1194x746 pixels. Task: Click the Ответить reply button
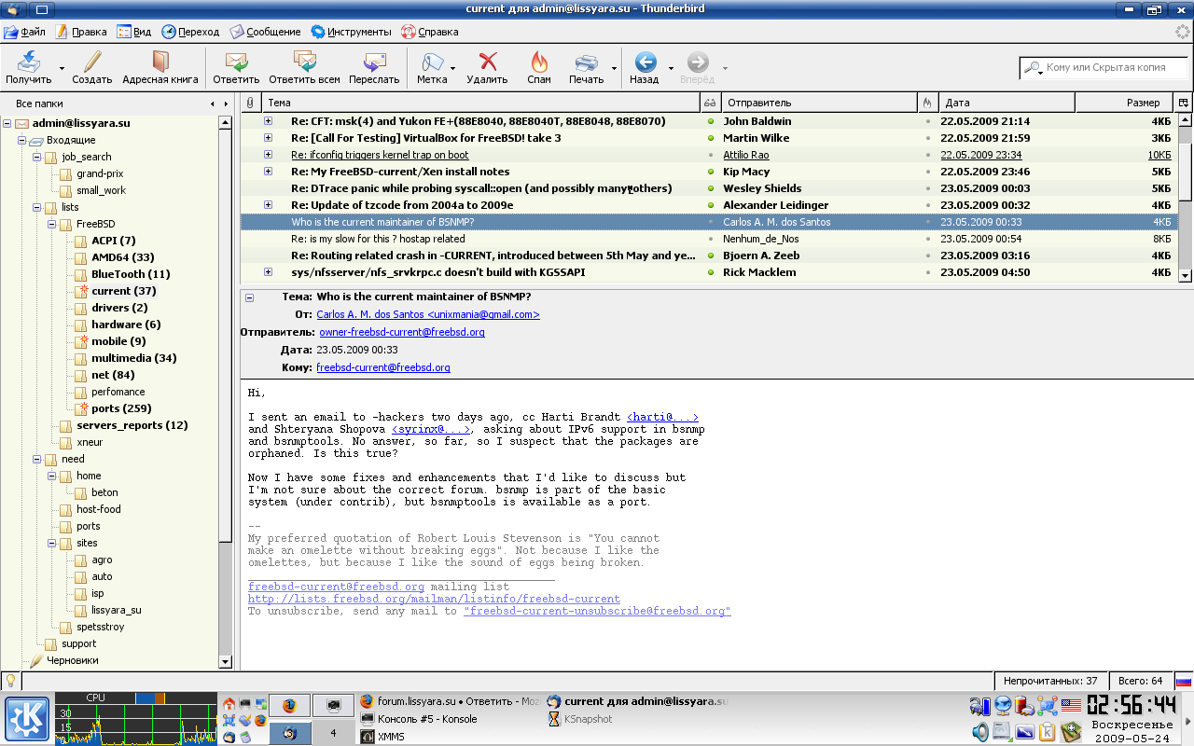pyautogui.click(x=236, y=67)
